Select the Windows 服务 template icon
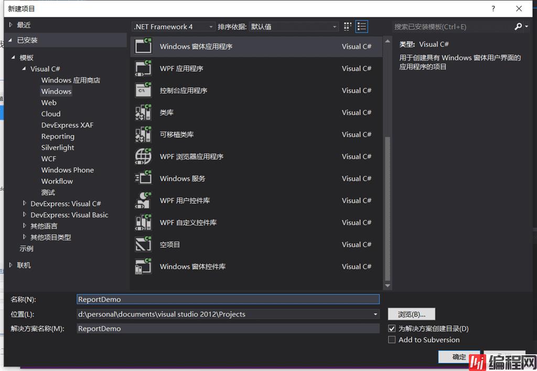 pyautogui.click(x=143, y=179)
